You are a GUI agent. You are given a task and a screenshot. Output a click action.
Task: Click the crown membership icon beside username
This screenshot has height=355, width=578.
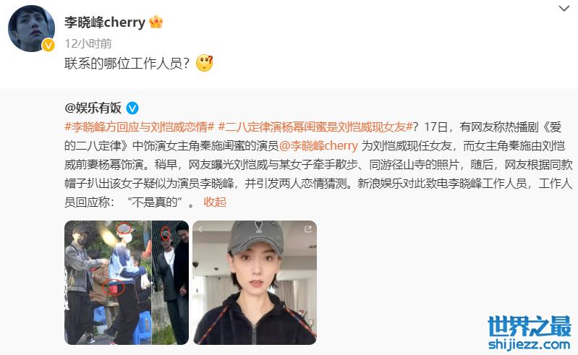tap(156, 22)
